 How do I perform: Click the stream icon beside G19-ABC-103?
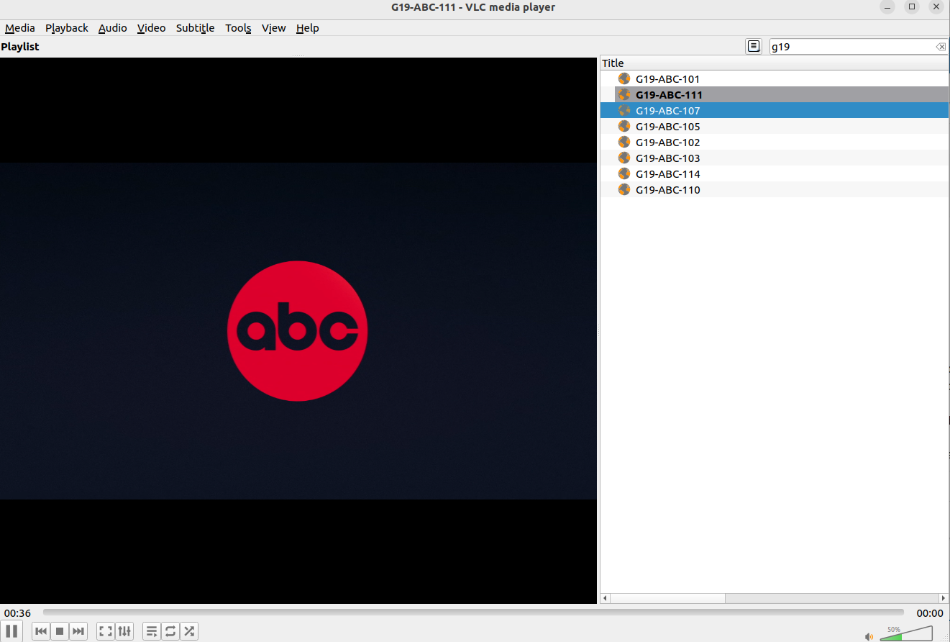tap(624, 158)
